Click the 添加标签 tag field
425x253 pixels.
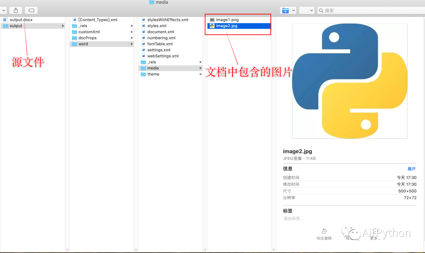click(x=294, y=219)
